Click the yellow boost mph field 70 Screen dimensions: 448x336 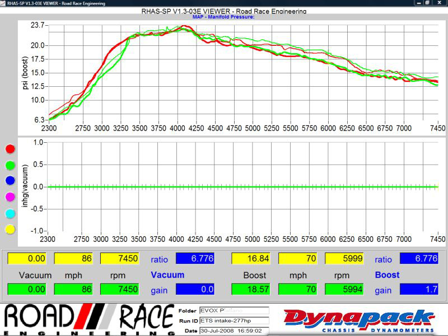click(x=297, y=259)
